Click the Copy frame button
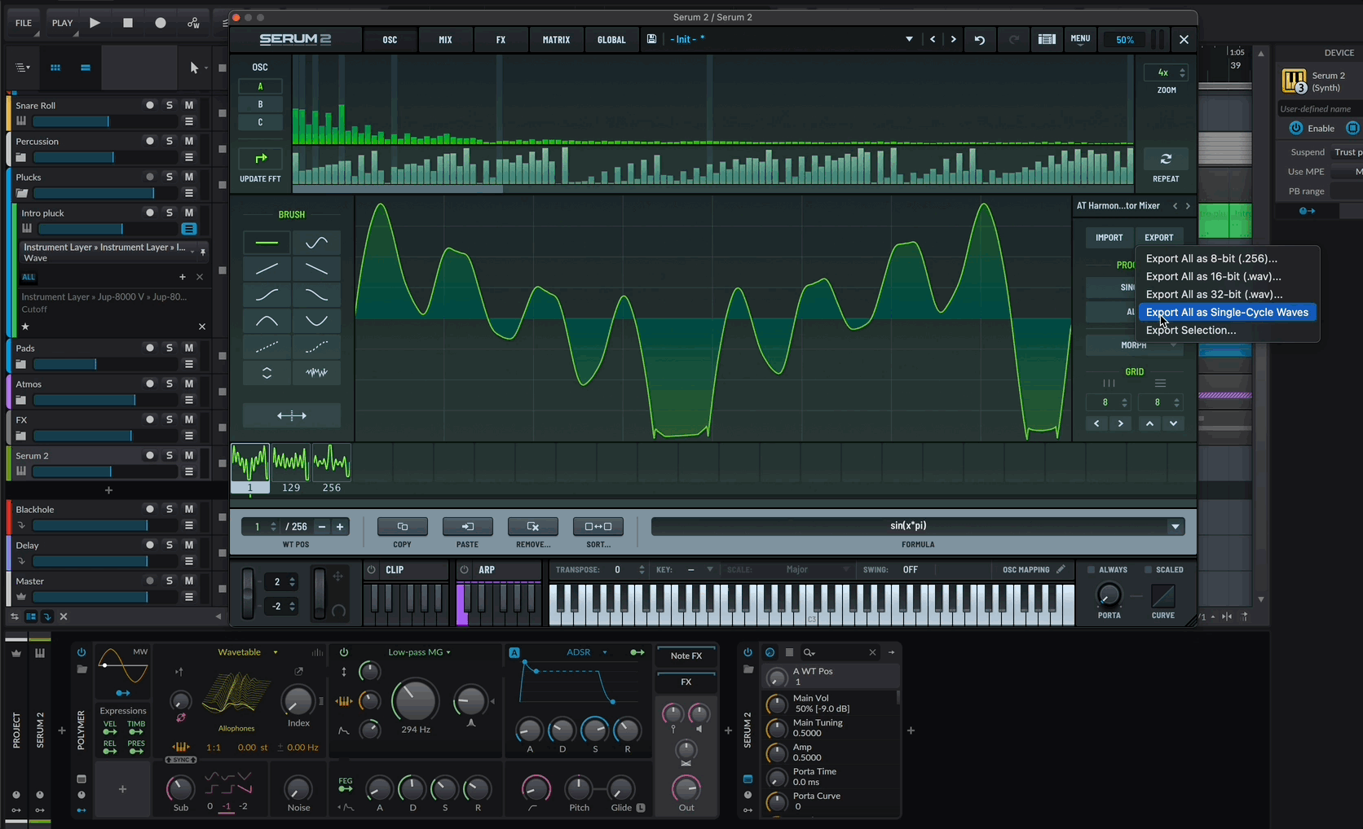 [402, 527]
